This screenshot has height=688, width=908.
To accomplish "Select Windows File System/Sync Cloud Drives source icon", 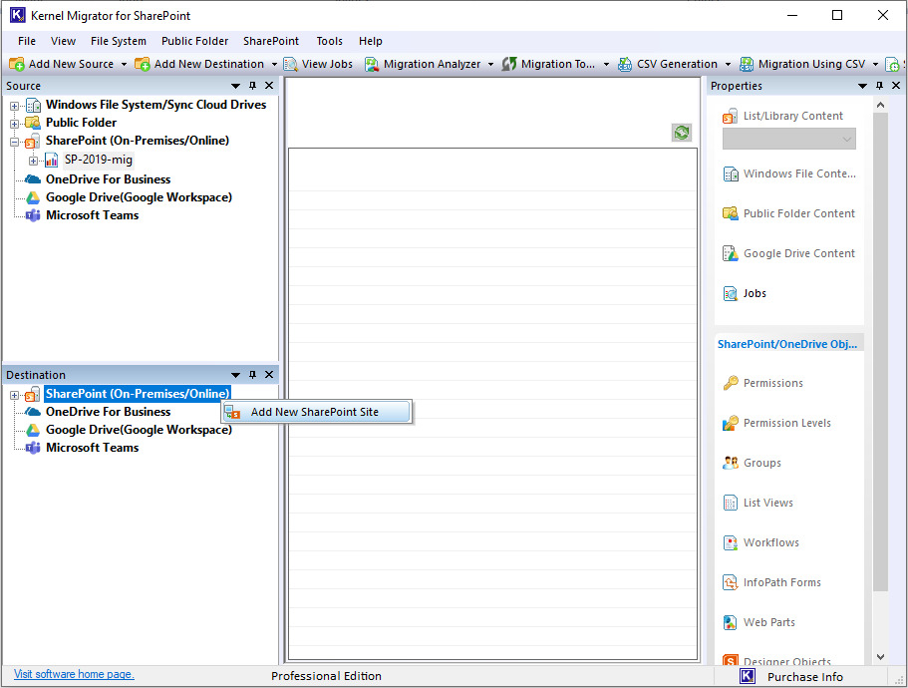I will (34, 106).
